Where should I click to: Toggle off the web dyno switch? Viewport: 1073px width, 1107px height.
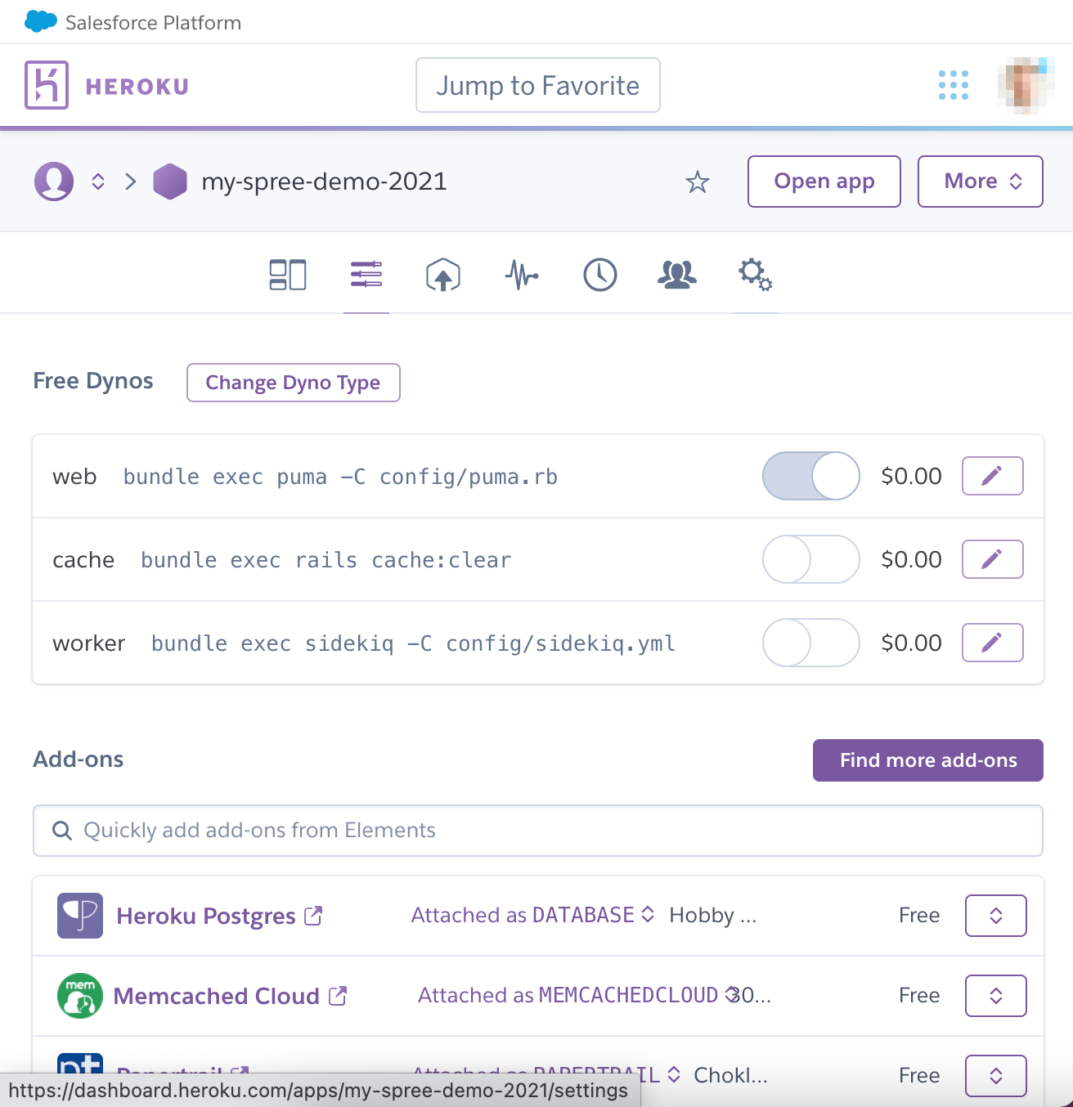pyautogui.click(x=811, y=476)
